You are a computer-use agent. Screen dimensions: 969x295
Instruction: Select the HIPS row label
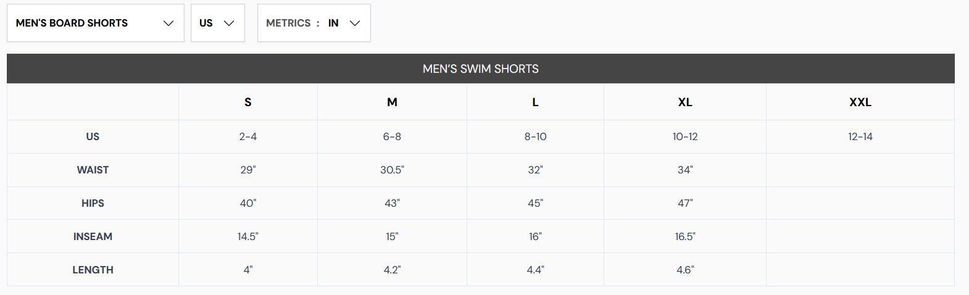(x=93, y=203)
